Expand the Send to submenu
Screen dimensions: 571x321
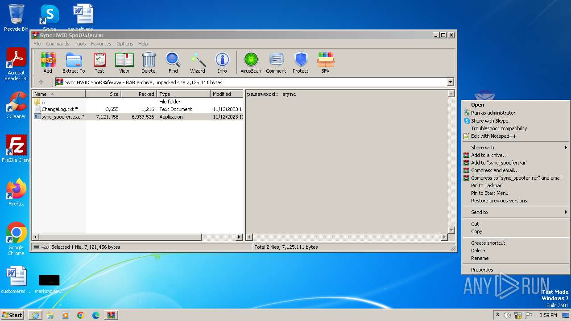[x=516, y=212]
